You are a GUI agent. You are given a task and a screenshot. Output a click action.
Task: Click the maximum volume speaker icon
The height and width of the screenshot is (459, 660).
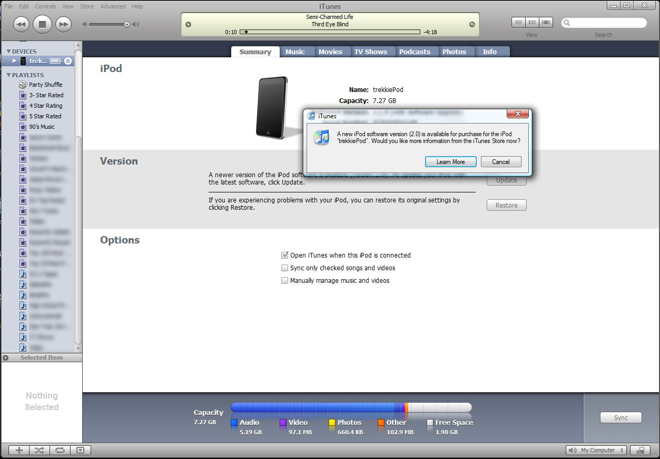click(x=136, y=24)
